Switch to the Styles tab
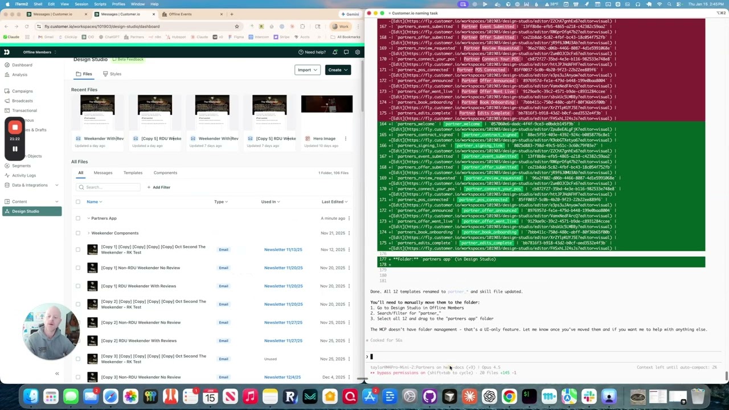This screenshot has height=410, width=729. tap(112, 74)
